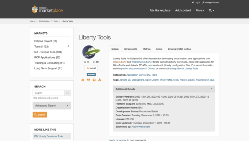Image resolution: width=249 pixels, height=141 pixels.
Task: Click the orange download icon below the Member badge
Action: click(x=100, y=80)
